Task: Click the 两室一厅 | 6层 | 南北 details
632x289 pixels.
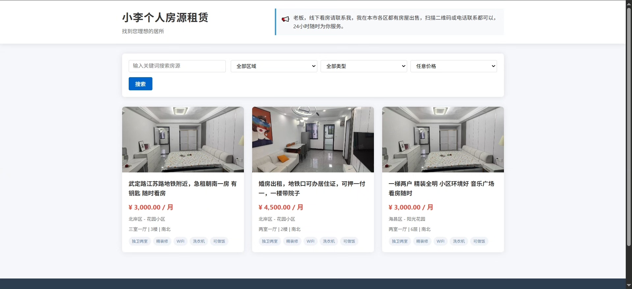Action: coord(409,229)
